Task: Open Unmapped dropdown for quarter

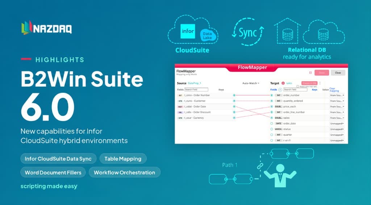Action: coord(337,135)
